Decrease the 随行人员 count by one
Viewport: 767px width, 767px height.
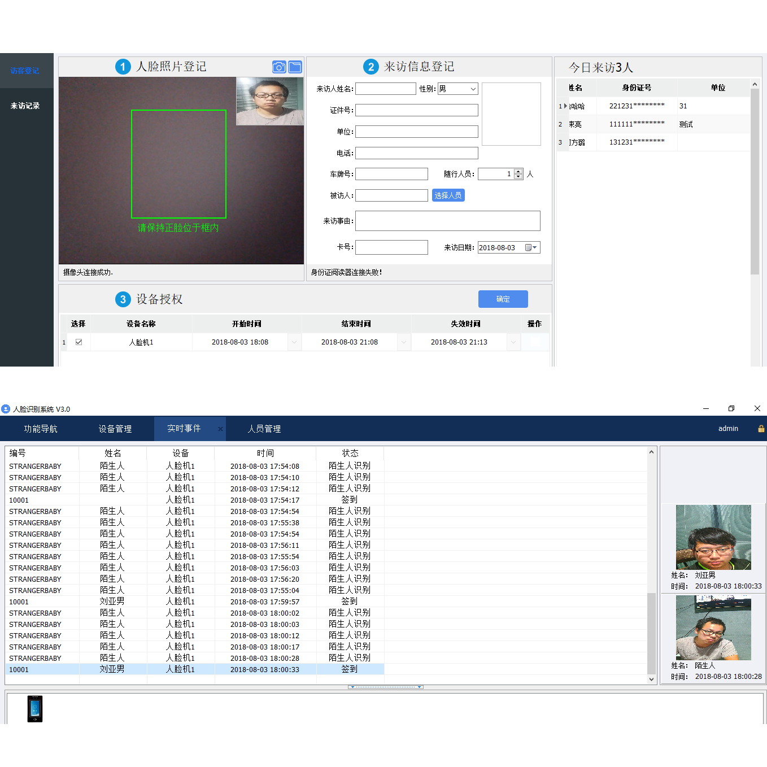click(x=518, y=177)
